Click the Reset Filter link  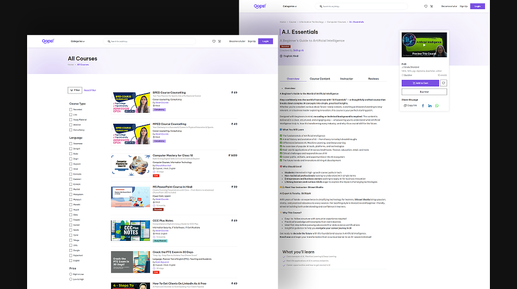click(90, 90)
